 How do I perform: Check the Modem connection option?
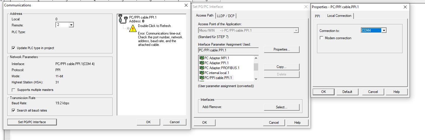tap(321, 38)
